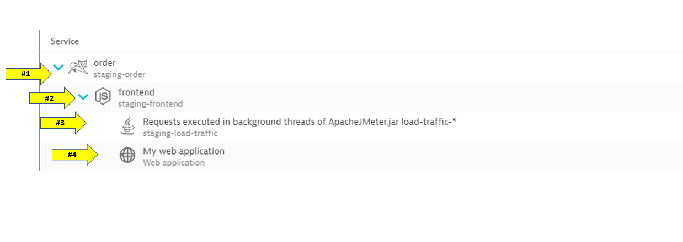Click the yellow #2 arrow annotation
683x242 pixels.
coord(52,98)
